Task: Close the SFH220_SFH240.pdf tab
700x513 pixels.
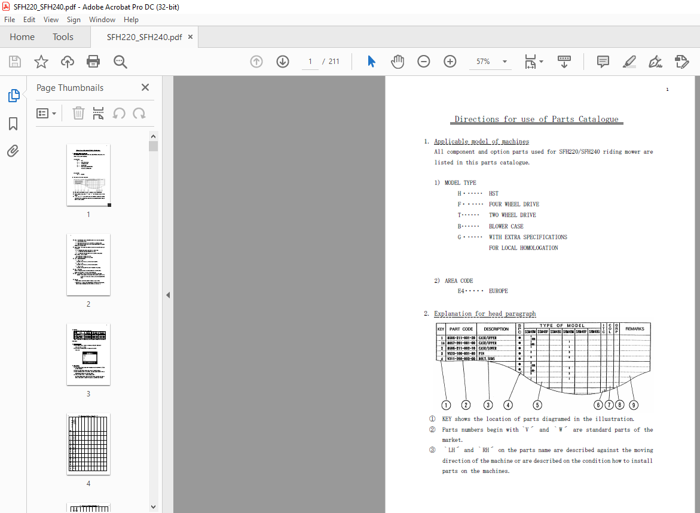Action: pos(190,37)
